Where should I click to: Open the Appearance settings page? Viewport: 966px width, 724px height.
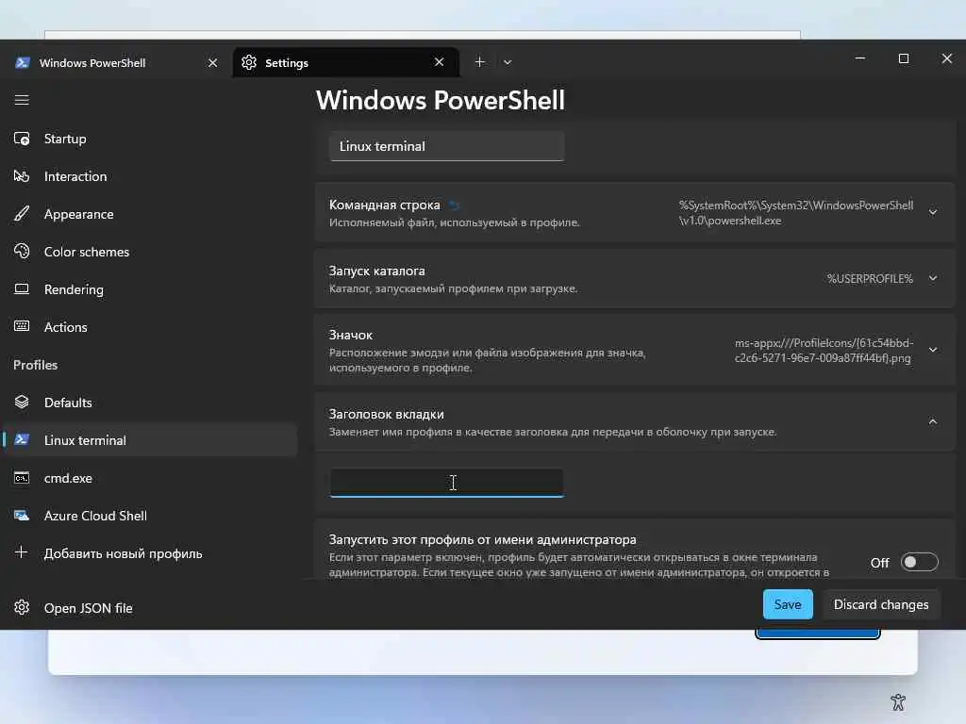point(150,214)
